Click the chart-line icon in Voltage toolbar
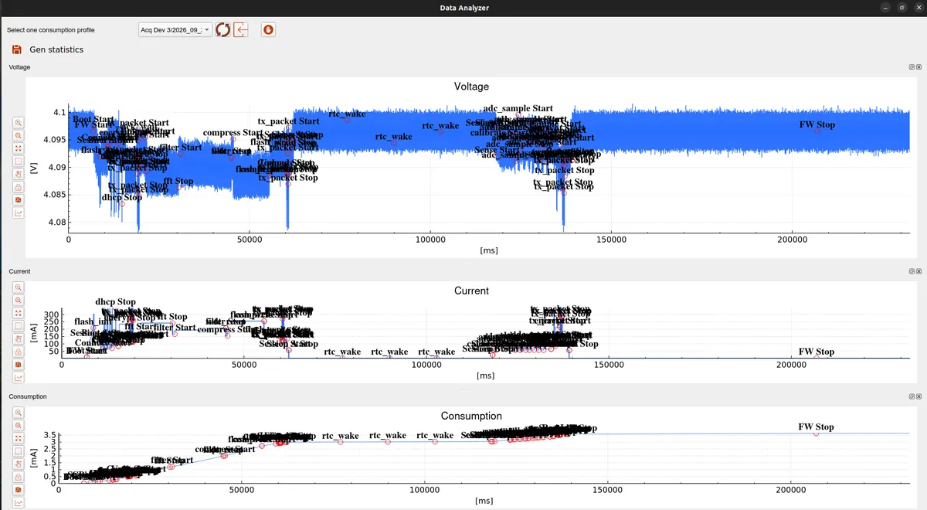 coord(19,212)
